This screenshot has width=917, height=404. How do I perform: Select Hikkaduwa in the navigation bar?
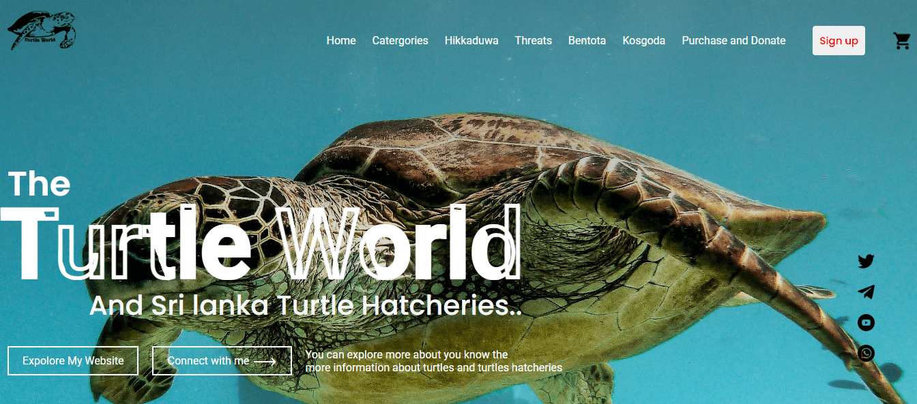coord(471,41)
